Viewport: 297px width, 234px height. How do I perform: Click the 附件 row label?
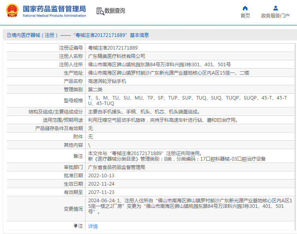pos(78,137)
